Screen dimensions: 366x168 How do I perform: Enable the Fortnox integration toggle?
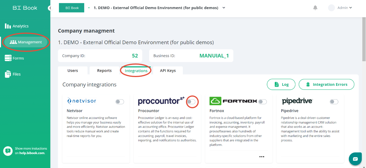(x=263, y=102)
